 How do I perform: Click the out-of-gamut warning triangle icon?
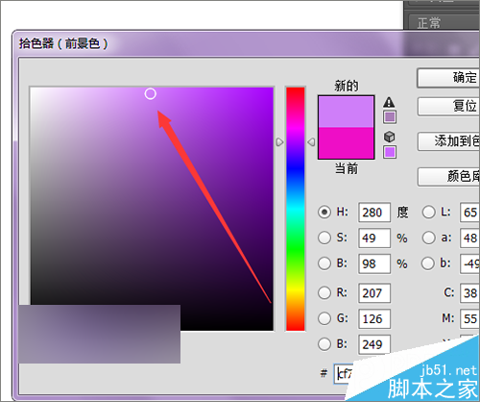[389, 102]
